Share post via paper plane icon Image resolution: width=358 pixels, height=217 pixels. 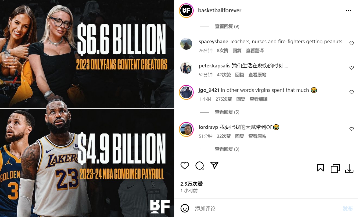214,165
